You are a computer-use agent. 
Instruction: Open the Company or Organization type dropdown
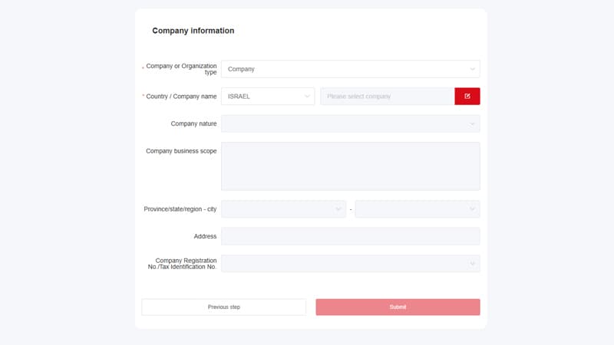[x=345, y=69]
